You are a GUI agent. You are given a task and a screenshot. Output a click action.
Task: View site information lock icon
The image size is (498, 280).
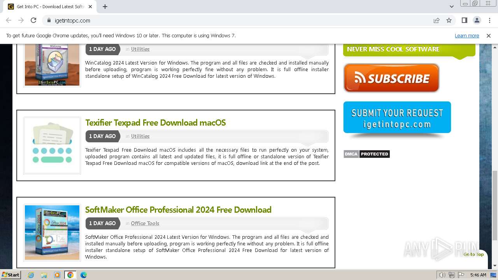(49, 20)
